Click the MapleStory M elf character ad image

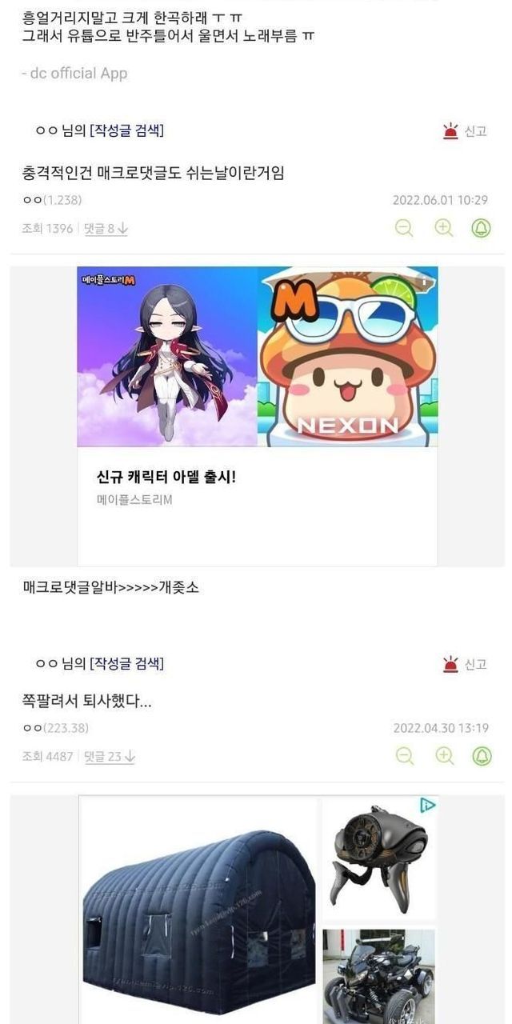pyautogui.click(x=167, y=357)
